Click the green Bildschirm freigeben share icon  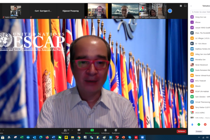click(92, 130)
